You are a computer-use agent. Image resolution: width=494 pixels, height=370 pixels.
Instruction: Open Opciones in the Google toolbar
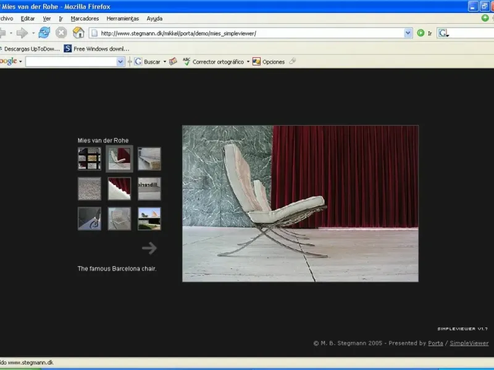point(269,62)
